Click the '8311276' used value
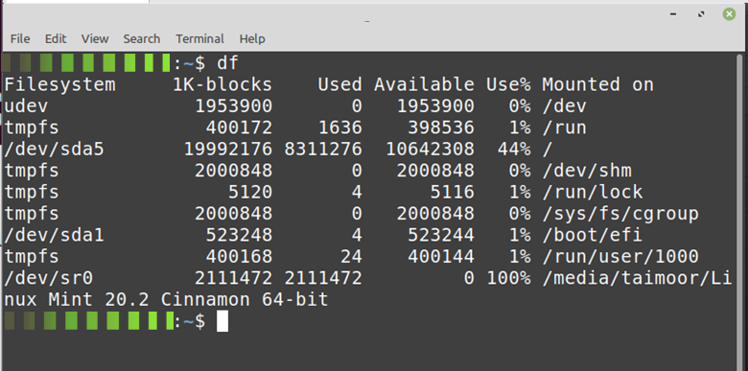Viewport: 748px width, 371px height. pos(323,150)
